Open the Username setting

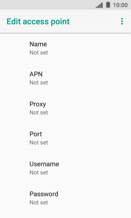pyautogui.click(x=66, y=168)
